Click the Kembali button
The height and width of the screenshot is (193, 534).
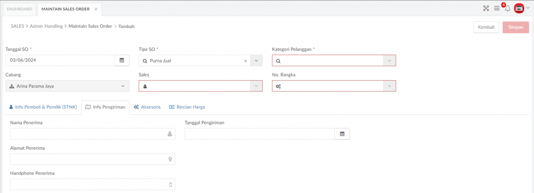[x=487, y=27]
